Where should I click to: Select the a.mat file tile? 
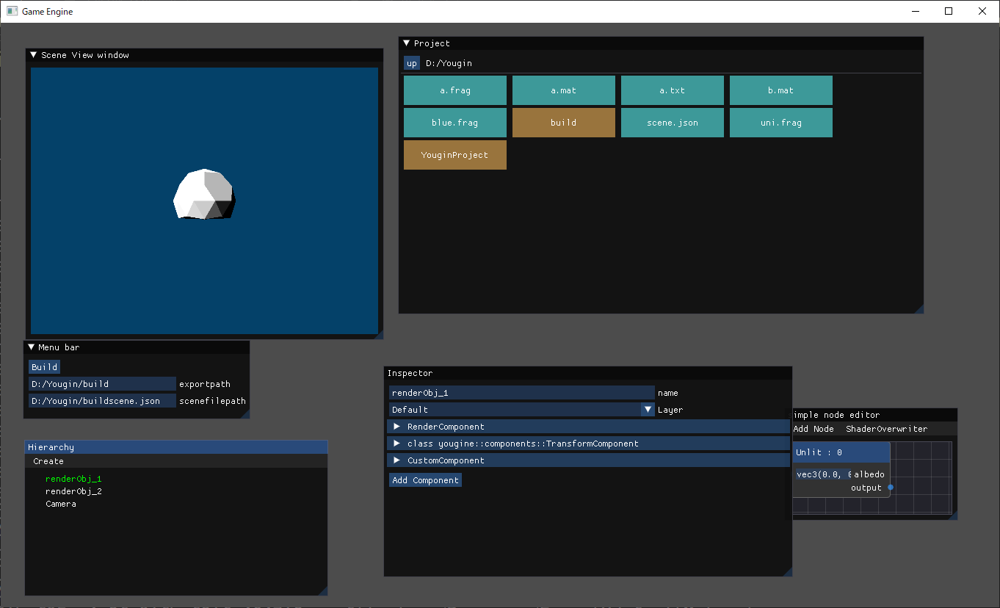point(564,90)
